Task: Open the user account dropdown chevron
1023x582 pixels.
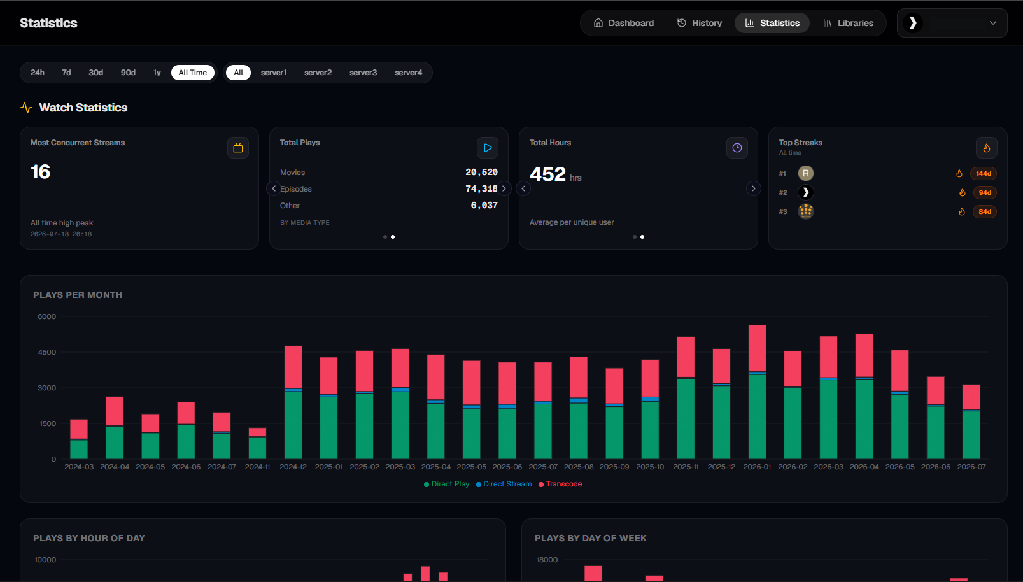Action: click(993, 23)
